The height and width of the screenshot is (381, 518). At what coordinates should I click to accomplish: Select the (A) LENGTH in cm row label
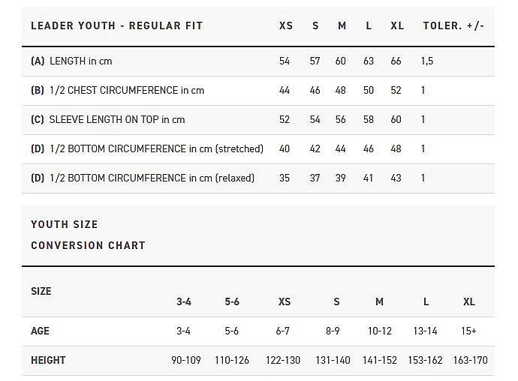[x=71, y=61]
